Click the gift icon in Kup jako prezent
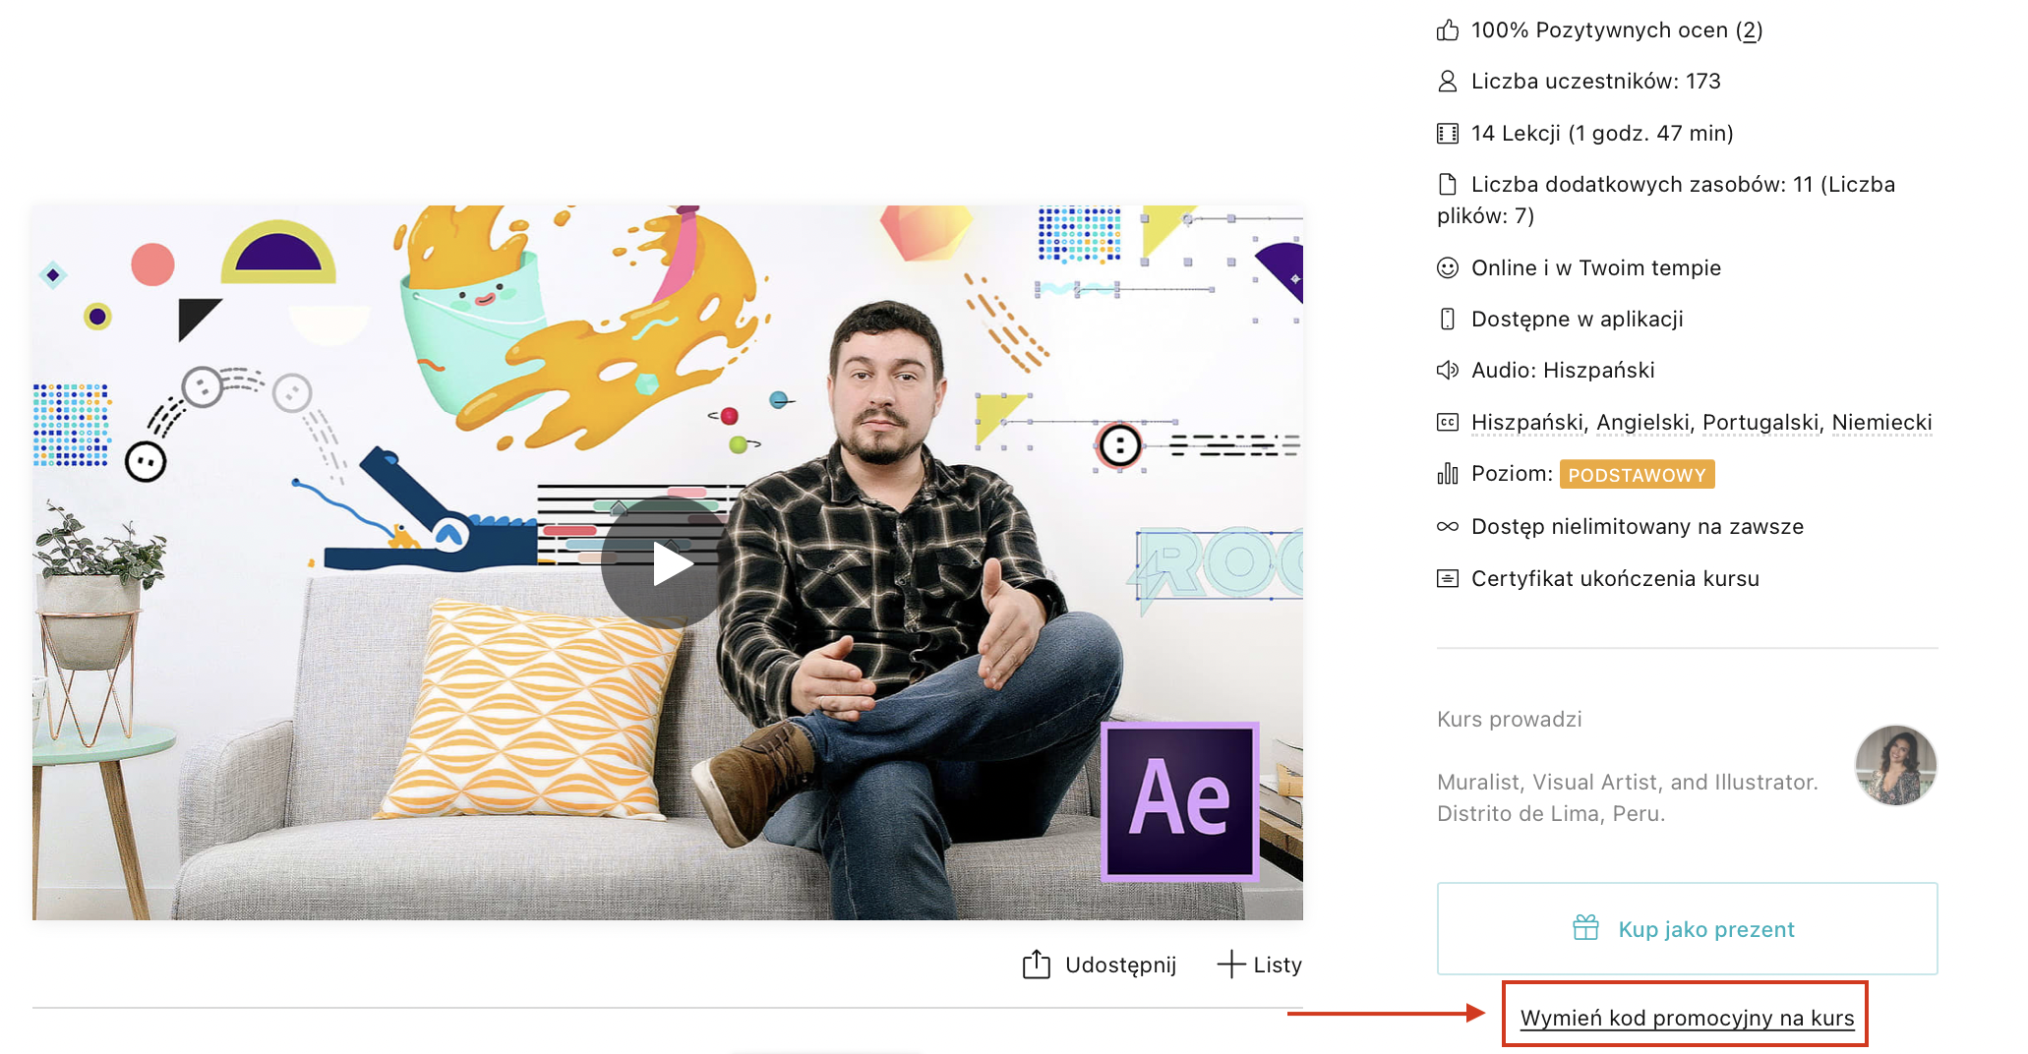Image resolution: width=2028 pixels, height=1054 pixels. point(1585,928)
